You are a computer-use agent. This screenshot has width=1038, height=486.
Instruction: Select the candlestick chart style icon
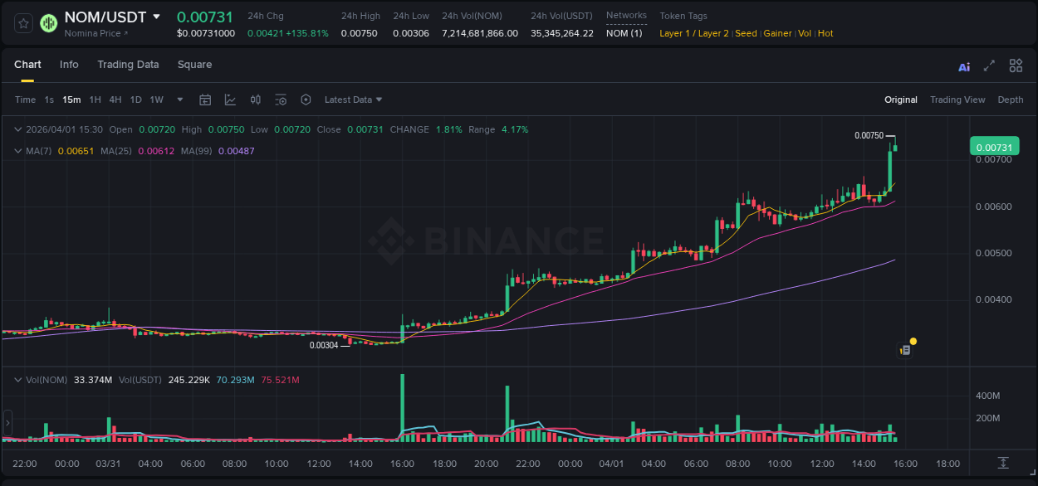tap(255, 100)
